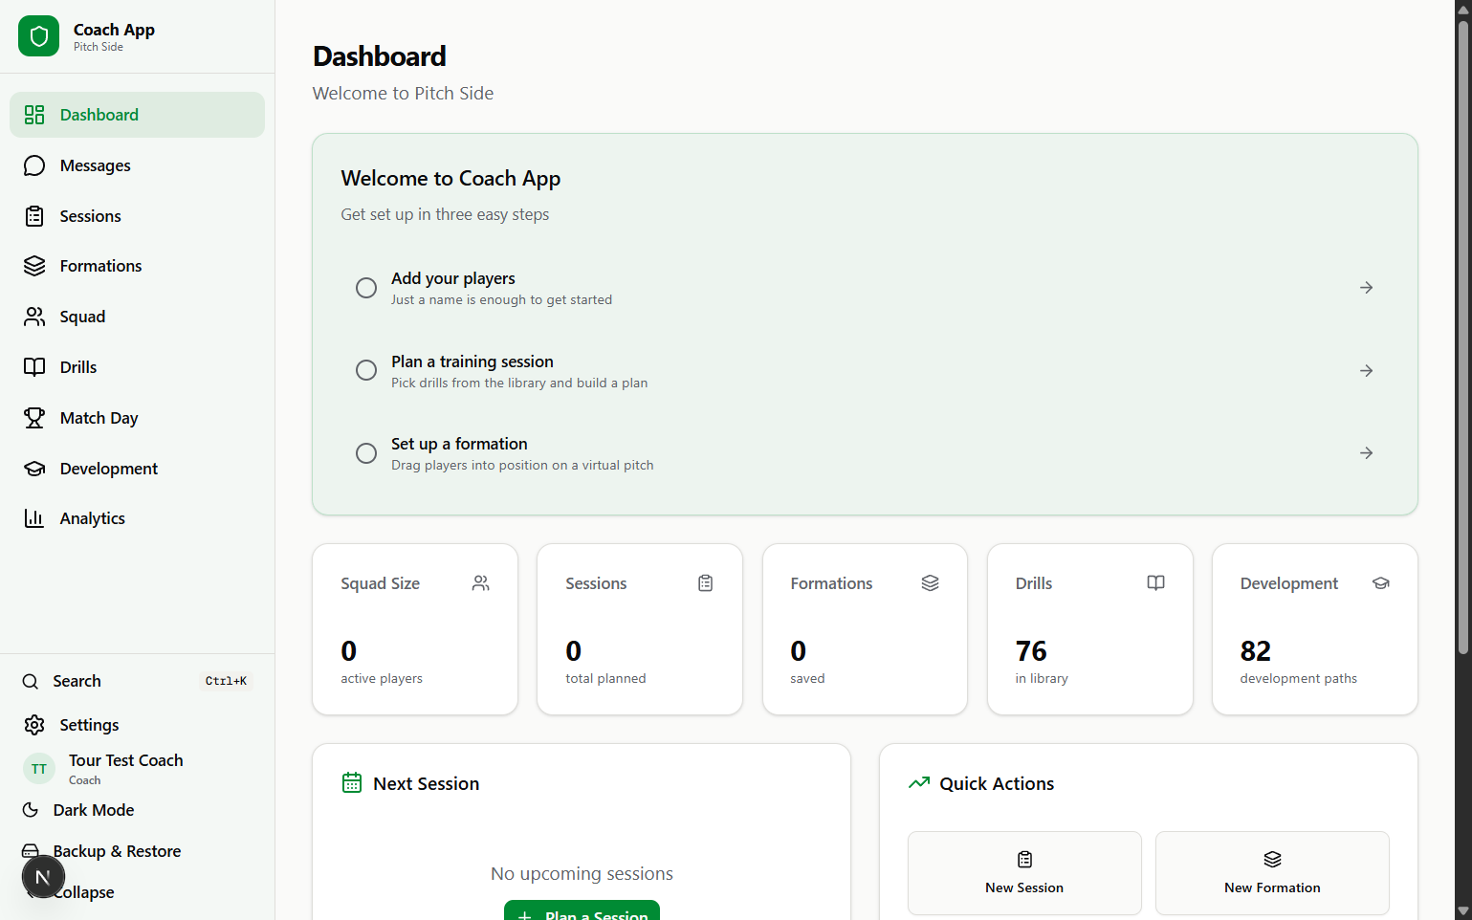
Task: Open Tour Test Coach profile name
Action: (x=126, y=760)
